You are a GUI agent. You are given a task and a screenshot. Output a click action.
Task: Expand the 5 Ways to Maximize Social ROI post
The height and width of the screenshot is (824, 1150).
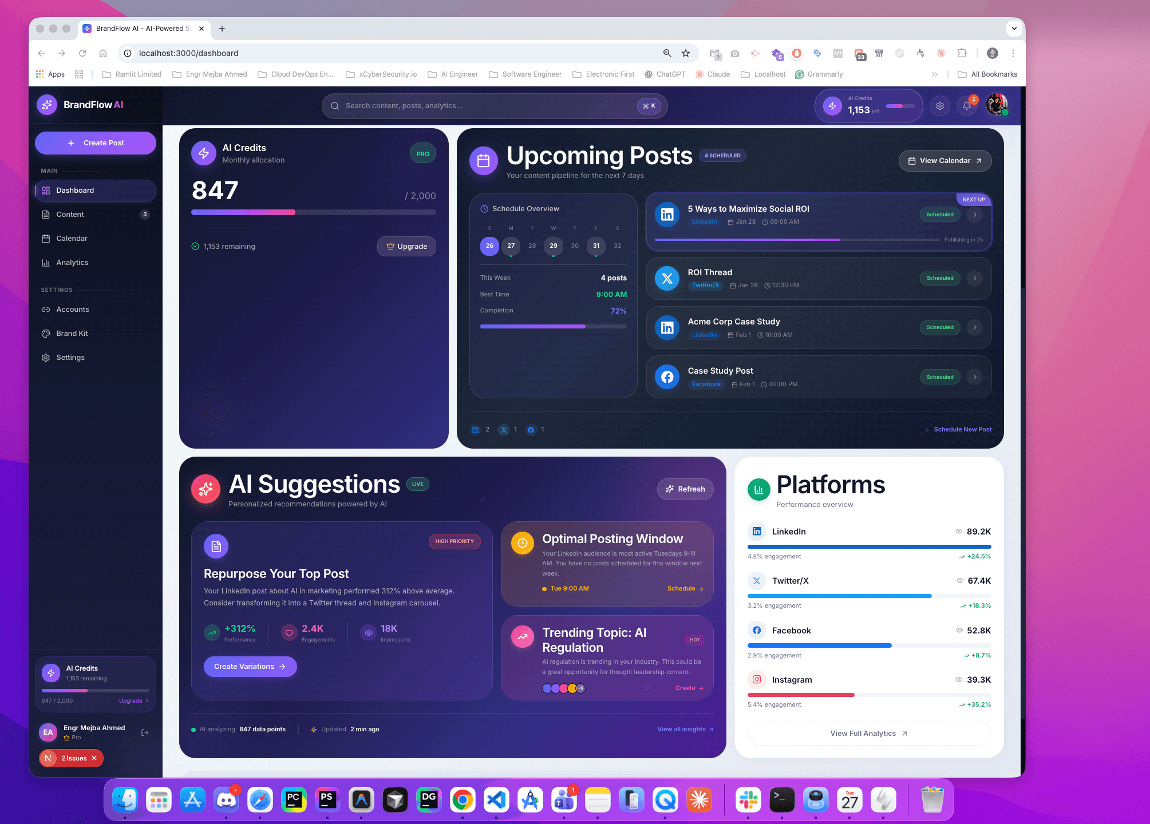pos(974,215)
